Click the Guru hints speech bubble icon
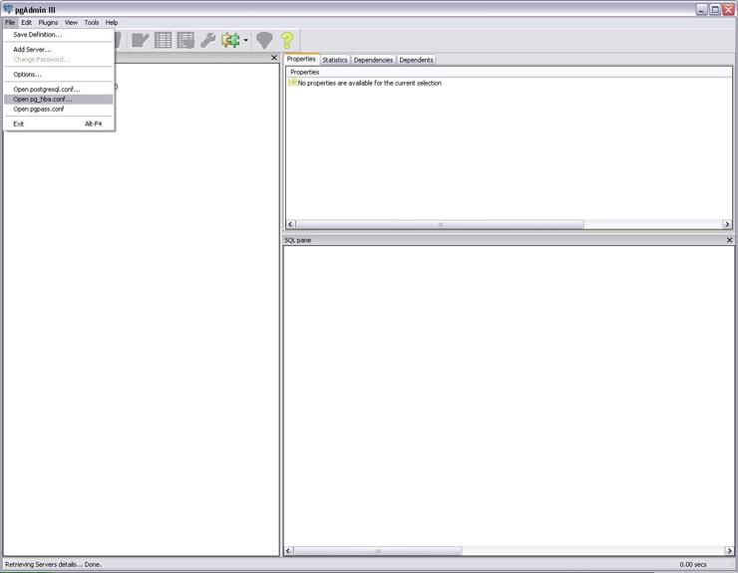 coord(264,41)
